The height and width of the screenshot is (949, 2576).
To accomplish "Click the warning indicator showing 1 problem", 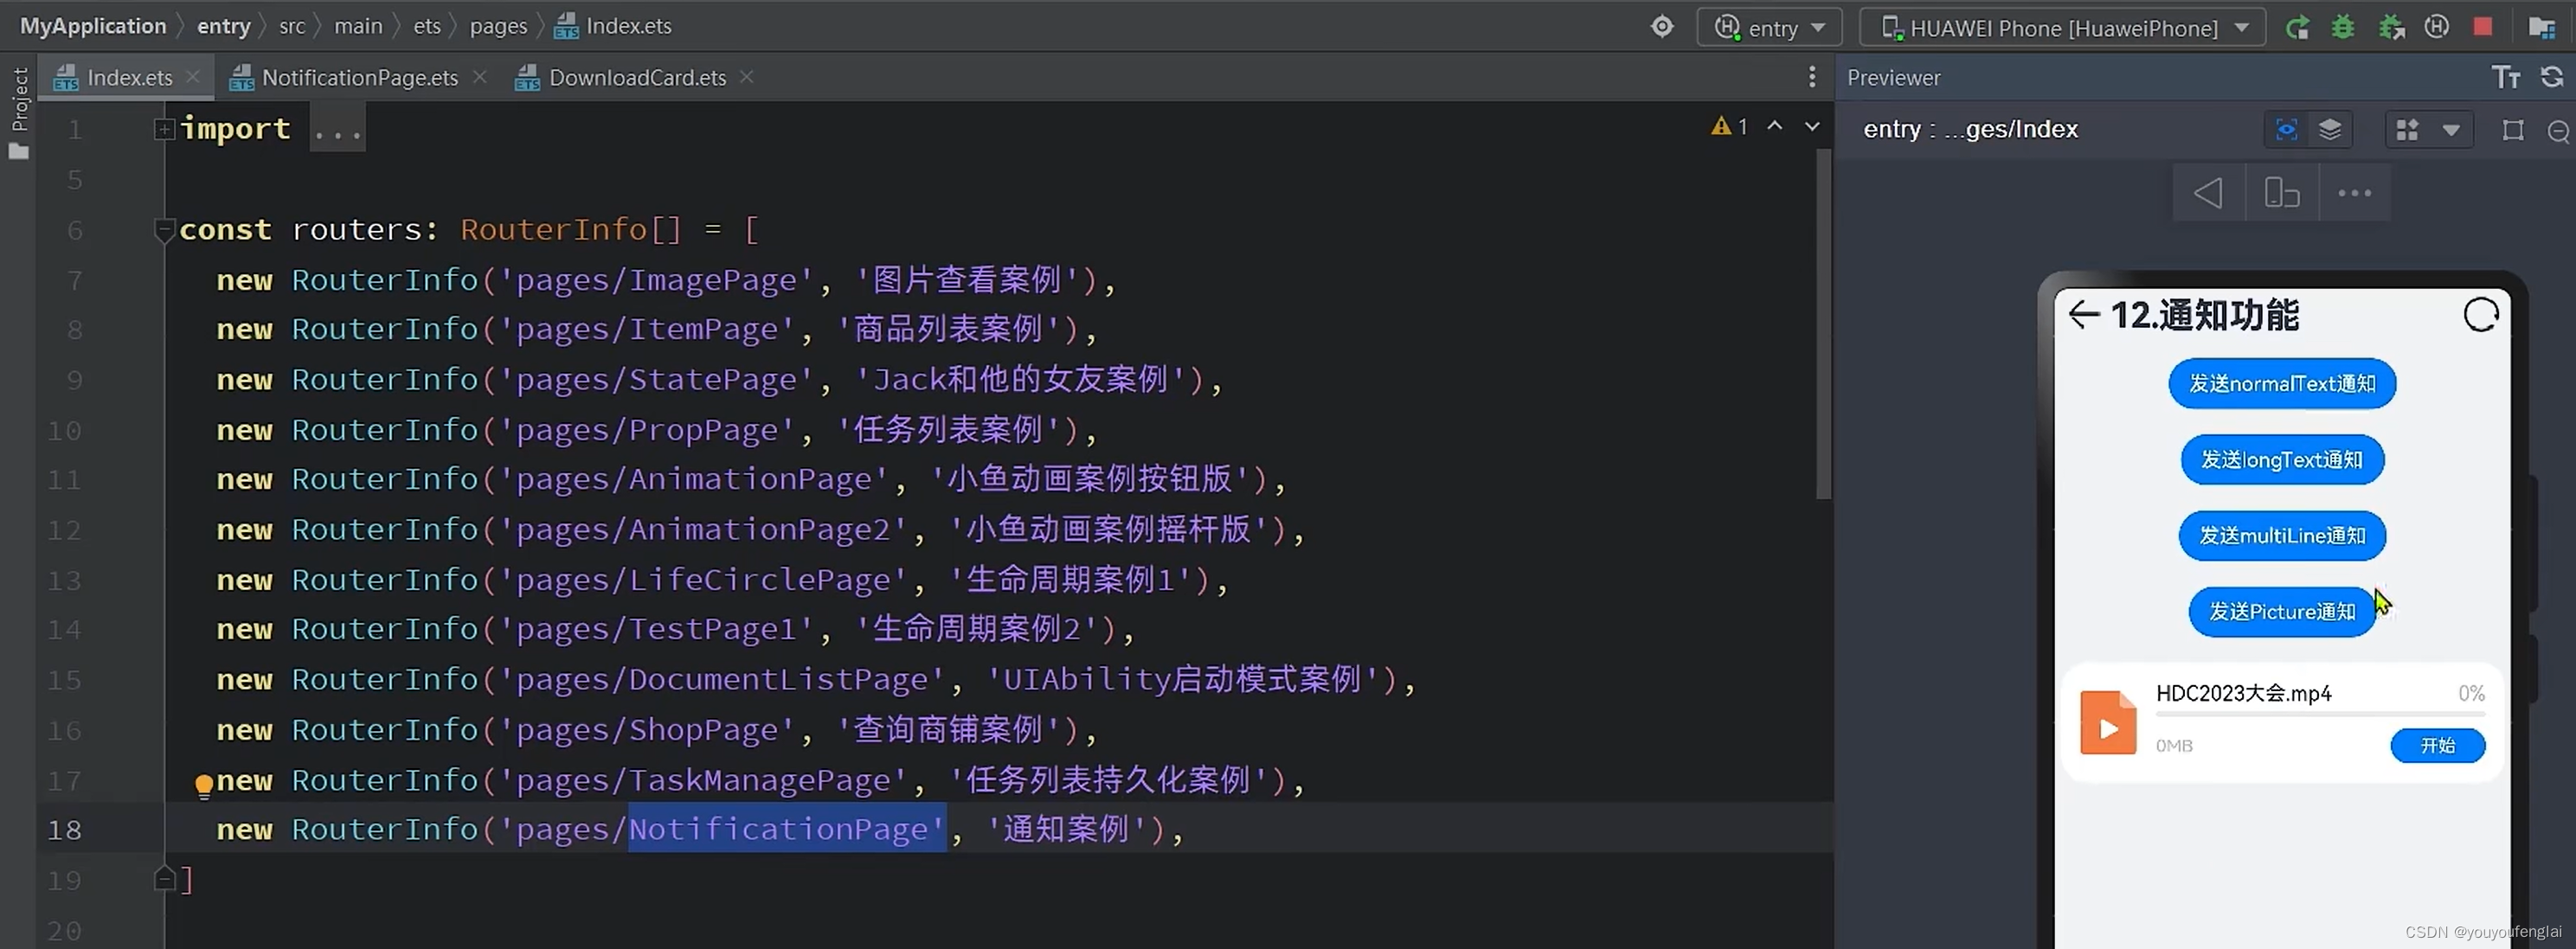I will [1729, 126].
